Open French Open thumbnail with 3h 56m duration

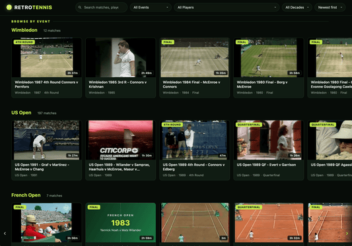tap(47, 223)
